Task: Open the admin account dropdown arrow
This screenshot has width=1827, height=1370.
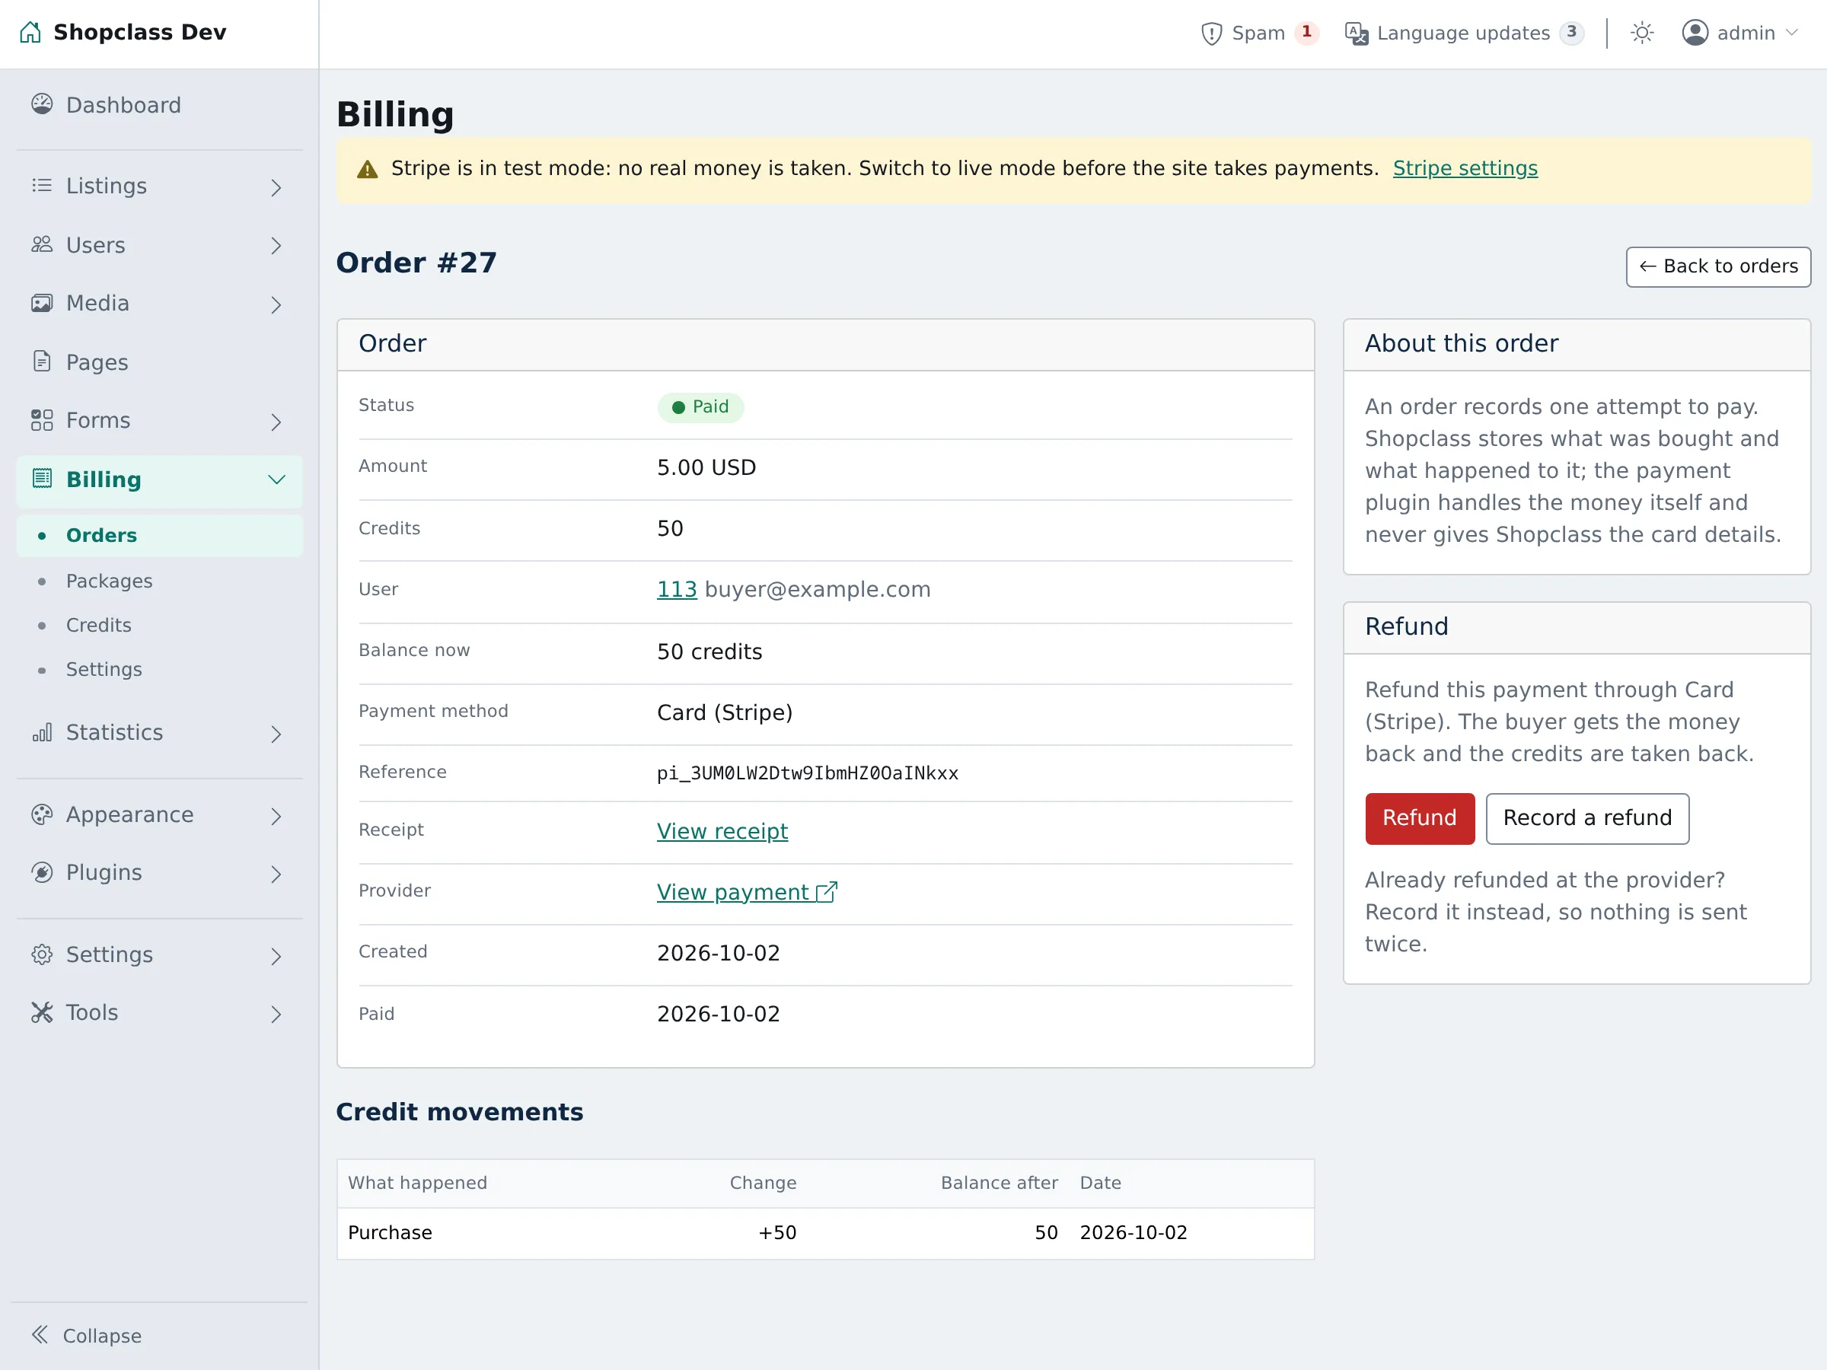Action: point(1791,33)
